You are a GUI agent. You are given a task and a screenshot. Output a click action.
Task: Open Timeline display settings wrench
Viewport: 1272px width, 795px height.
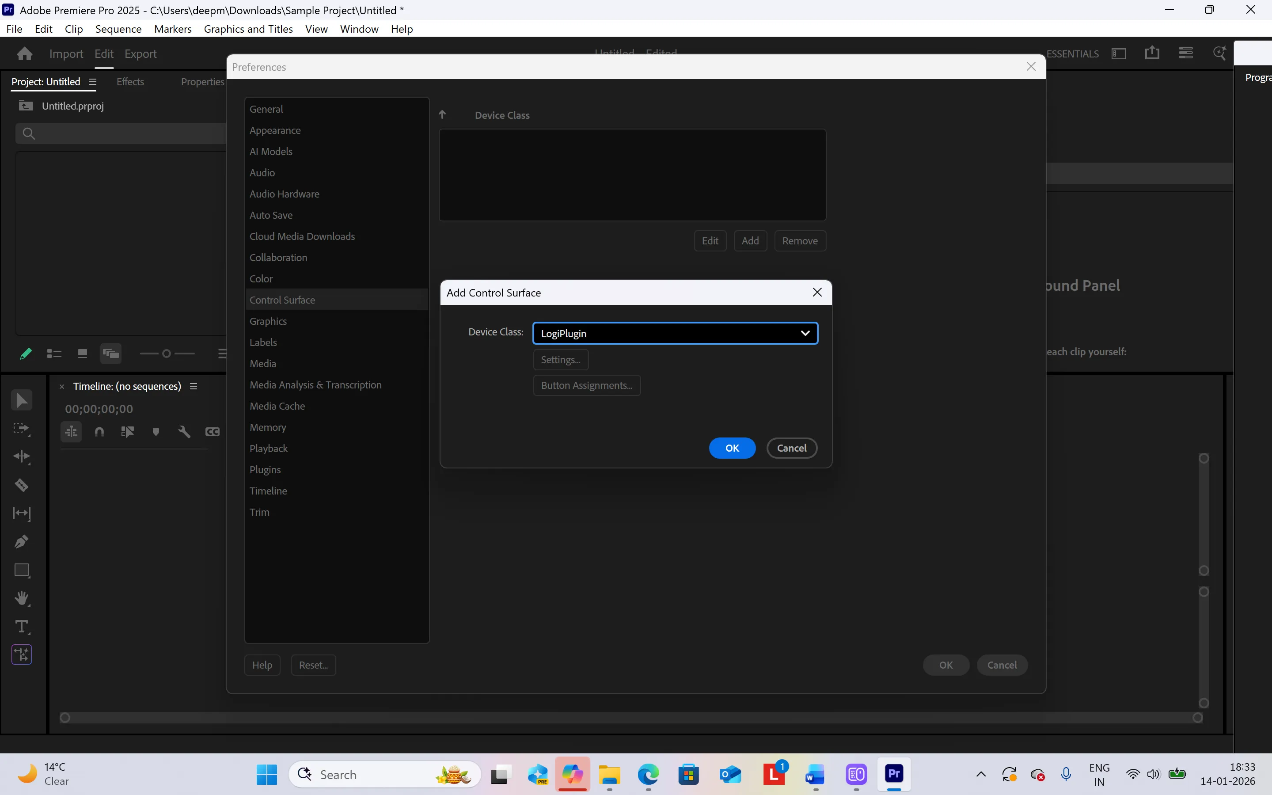(x=184, y=432)
